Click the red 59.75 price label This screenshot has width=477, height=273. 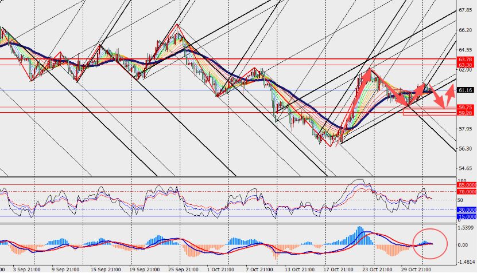tap(464, 107)
